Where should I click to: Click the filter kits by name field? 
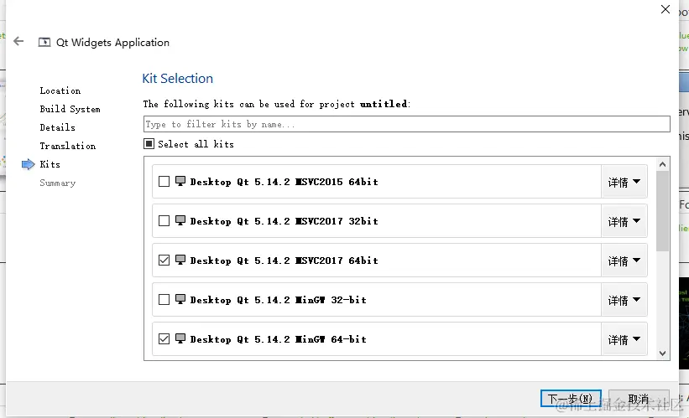pyautogui.click(x=406, y=124)
